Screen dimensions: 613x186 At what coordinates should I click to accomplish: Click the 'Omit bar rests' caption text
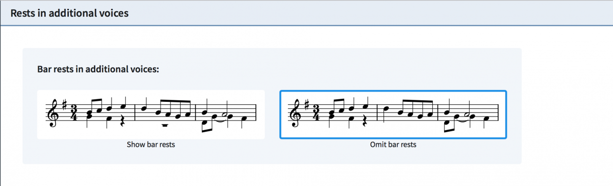pos(393,144)
